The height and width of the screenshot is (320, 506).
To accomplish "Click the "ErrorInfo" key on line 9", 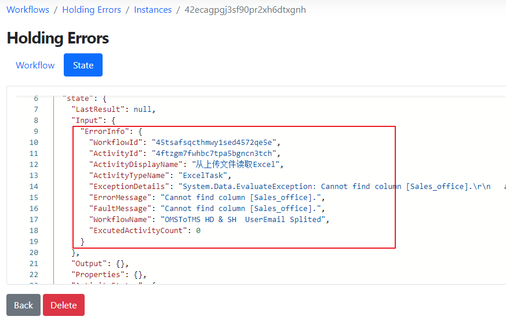I will pos(104,132).
